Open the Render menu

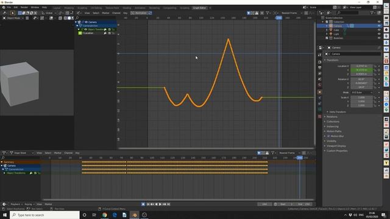pos(24,7)
